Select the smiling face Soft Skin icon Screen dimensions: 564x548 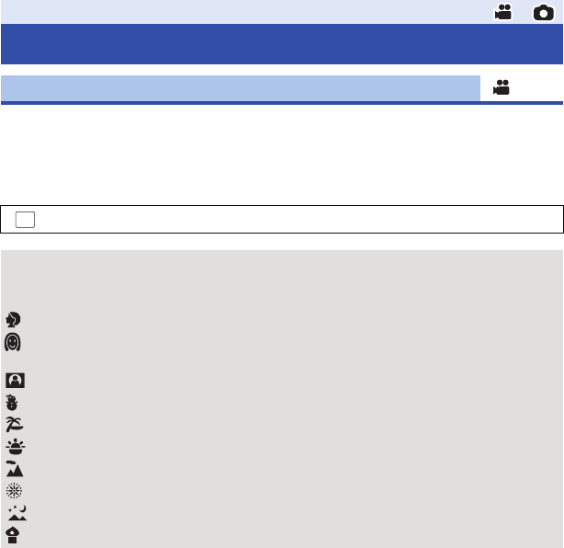coord(13,342)
